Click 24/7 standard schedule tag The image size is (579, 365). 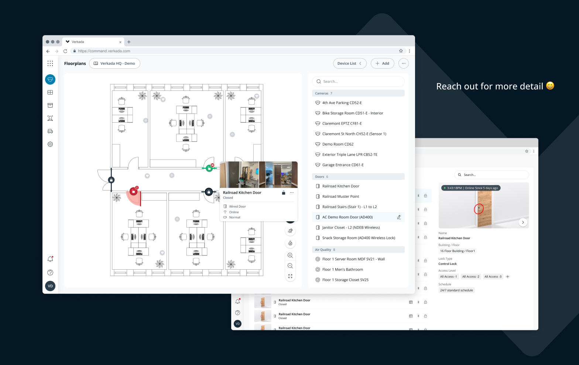coord(456,290)
